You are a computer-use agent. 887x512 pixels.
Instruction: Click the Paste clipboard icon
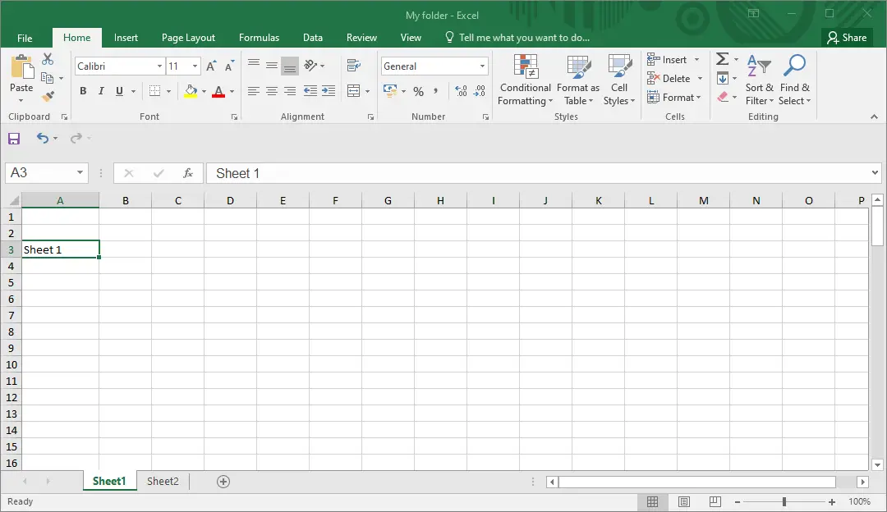[x=22, y=66]
